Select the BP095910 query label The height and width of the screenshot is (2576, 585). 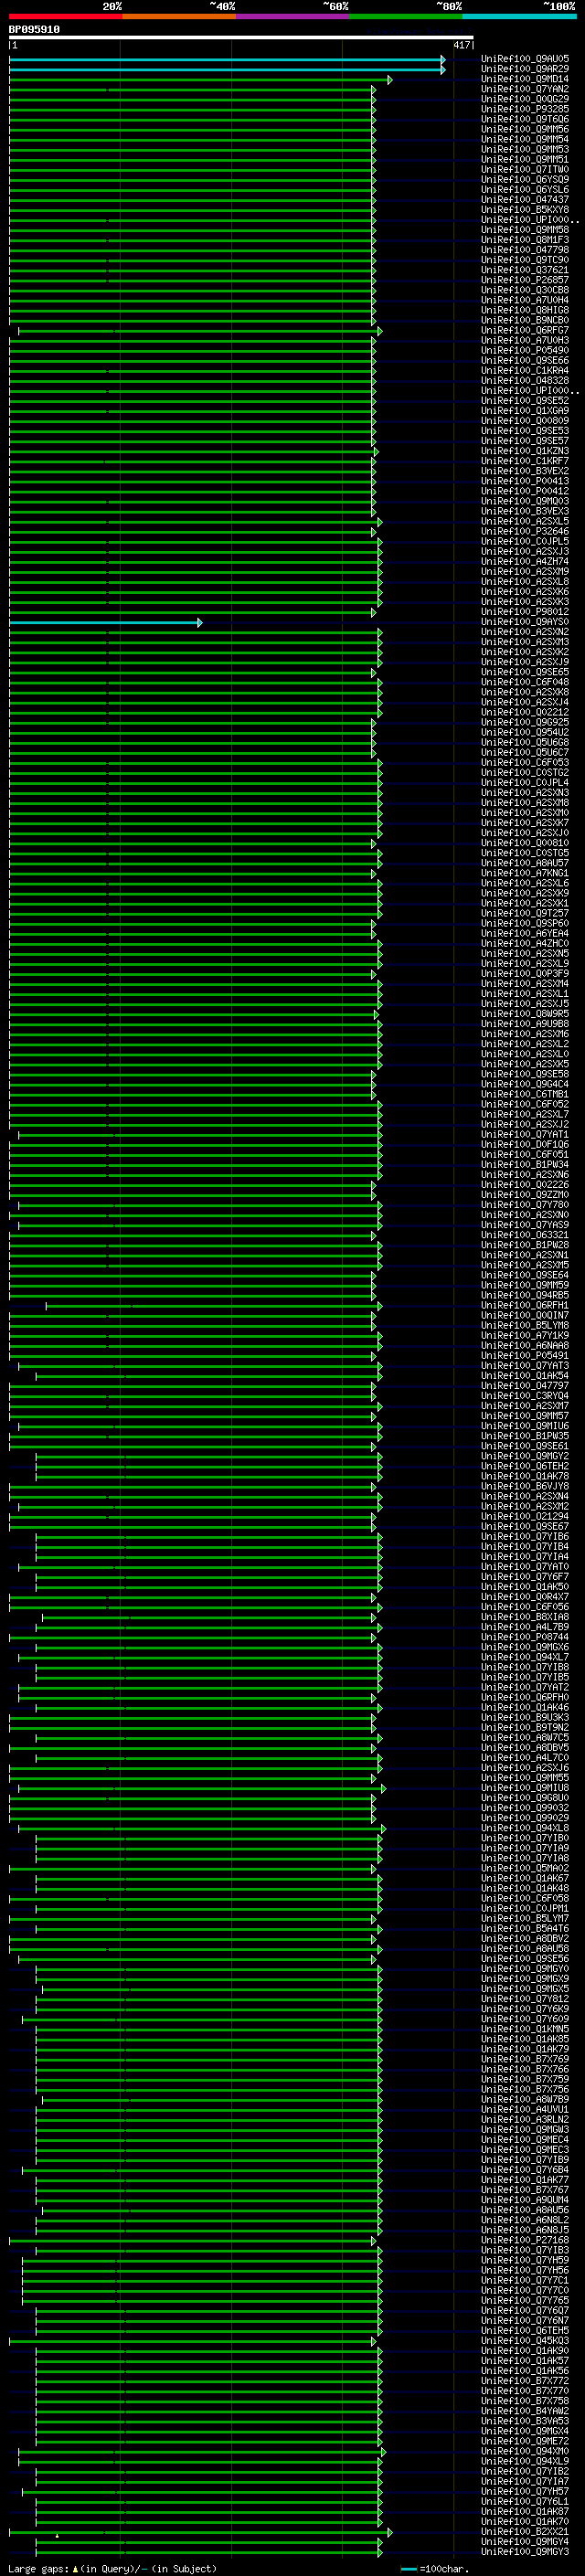tap(34, 30)
